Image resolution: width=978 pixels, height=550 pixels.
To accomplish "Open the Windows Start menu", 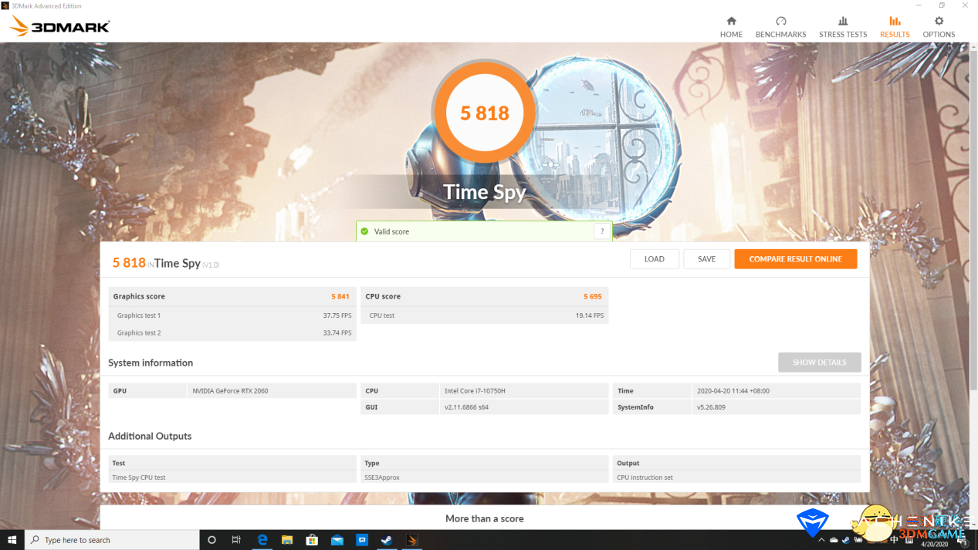I will [x=12, y=540].
